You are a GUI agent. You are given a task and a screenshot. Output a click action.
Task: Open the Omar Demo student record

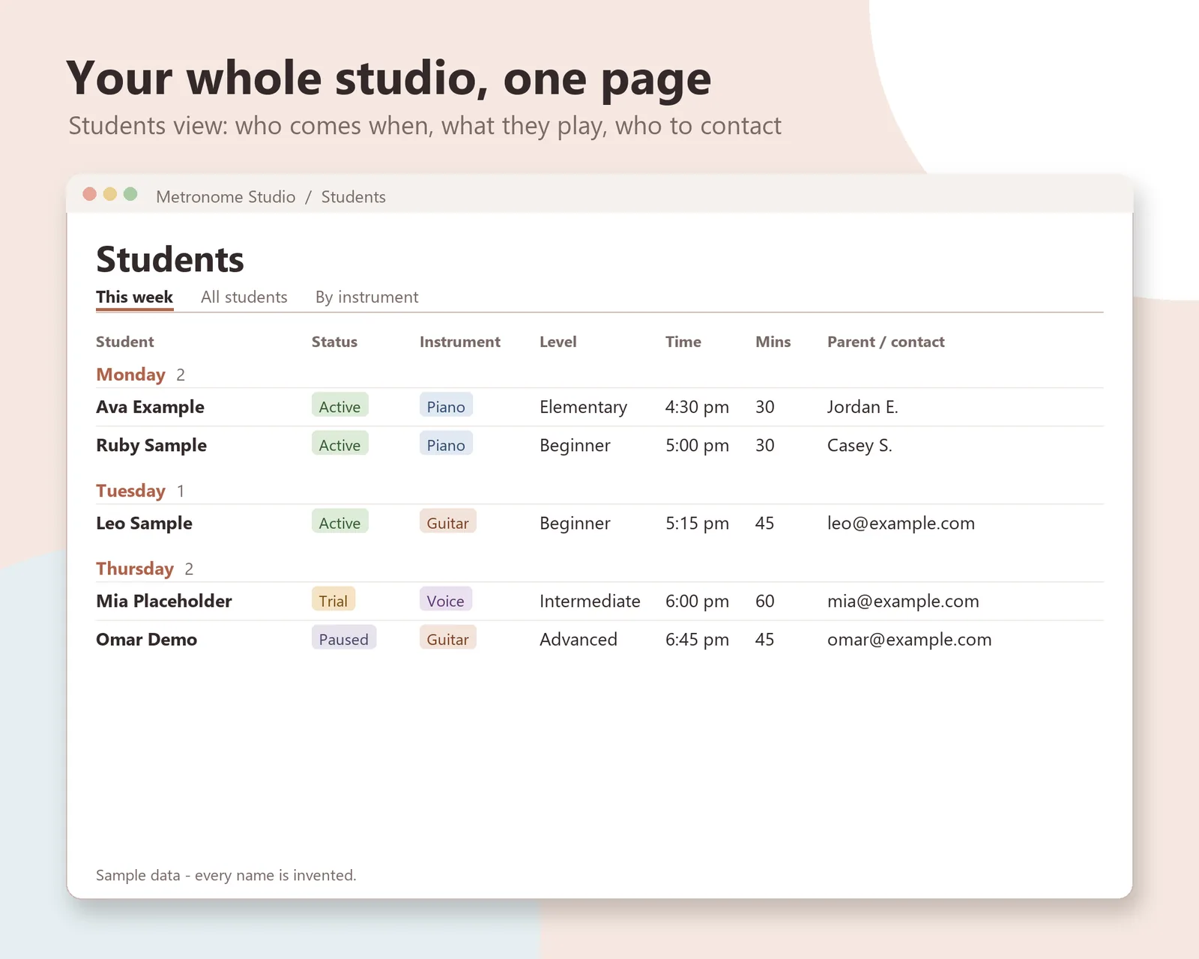click(x=146, y=639)
